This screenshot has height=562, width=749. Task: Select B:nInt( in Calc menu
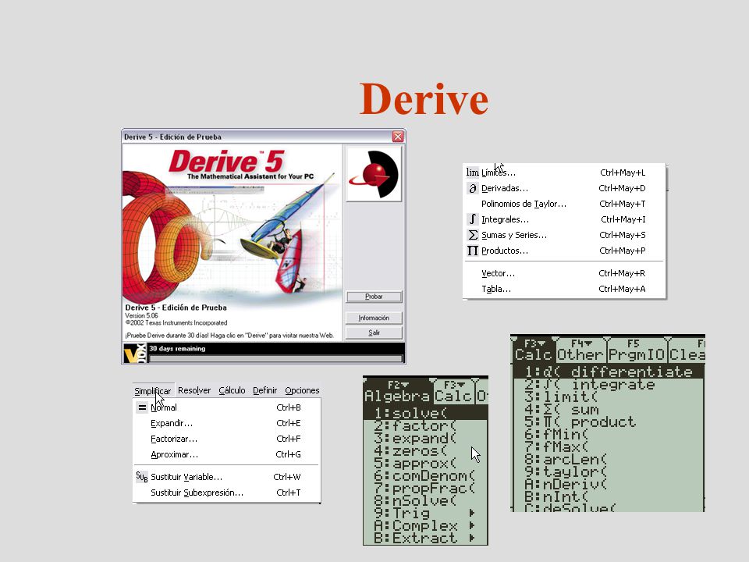click(x=608, y=497)
